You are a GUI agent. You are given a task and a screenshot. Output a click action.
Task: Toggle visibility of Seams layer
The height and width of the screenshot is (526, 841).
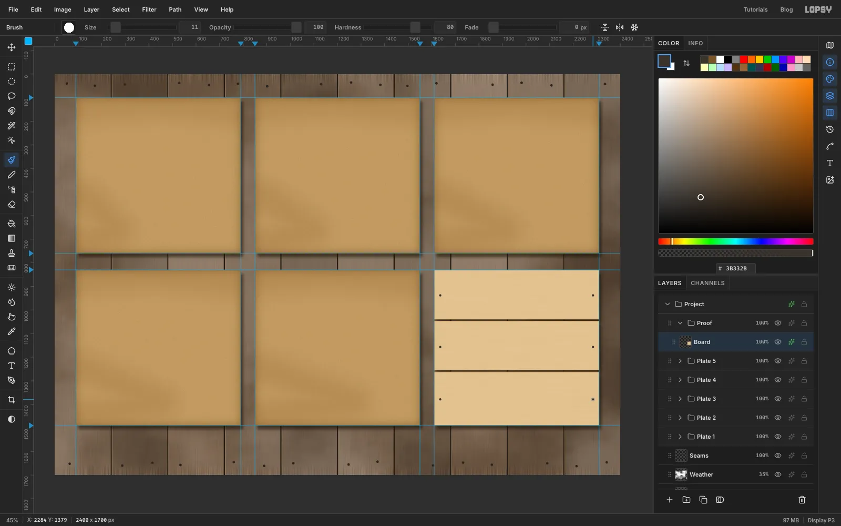click(778, 456)
